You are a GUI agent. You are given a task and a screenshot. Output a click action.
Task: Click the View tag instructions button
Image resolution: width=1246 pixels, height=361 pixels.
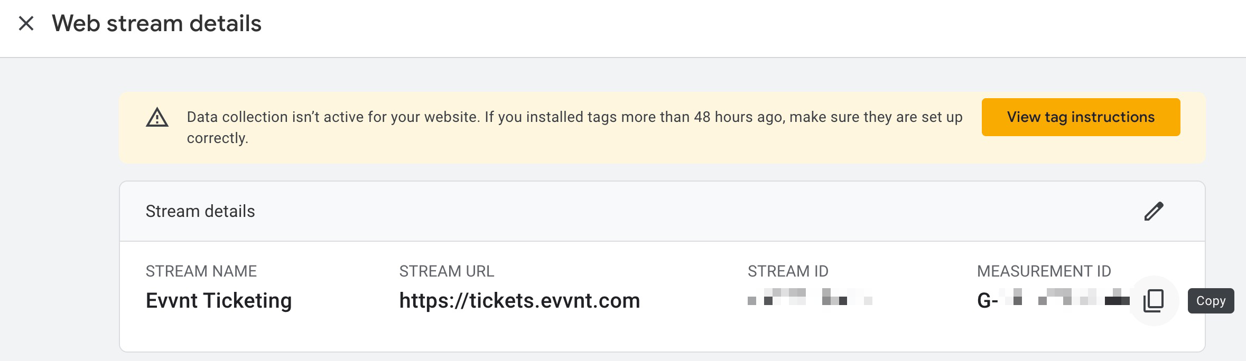pos(1081,117)
